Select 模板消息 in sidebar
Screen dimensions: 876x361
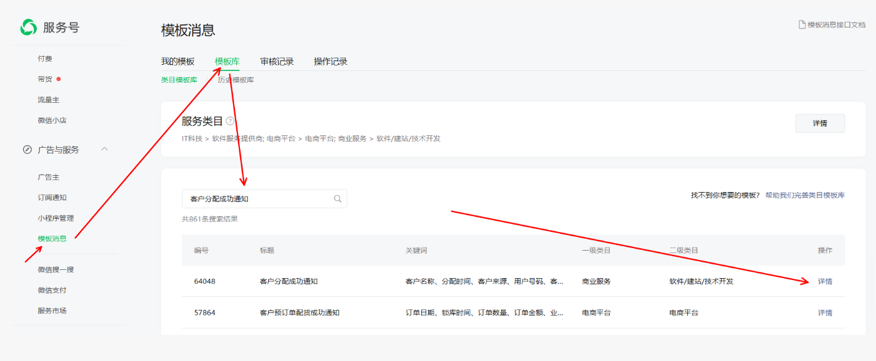click(52, 238)
